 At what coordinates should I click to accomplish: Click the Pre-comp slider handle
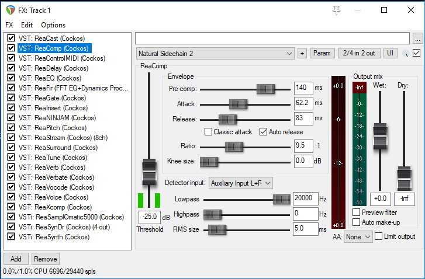click(265, 89)
